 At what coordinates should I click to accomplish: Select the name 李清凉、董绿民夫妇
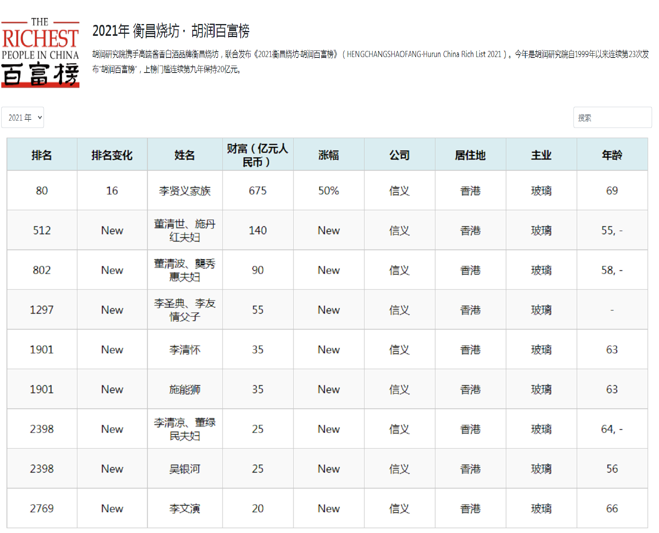pos(185,429)
